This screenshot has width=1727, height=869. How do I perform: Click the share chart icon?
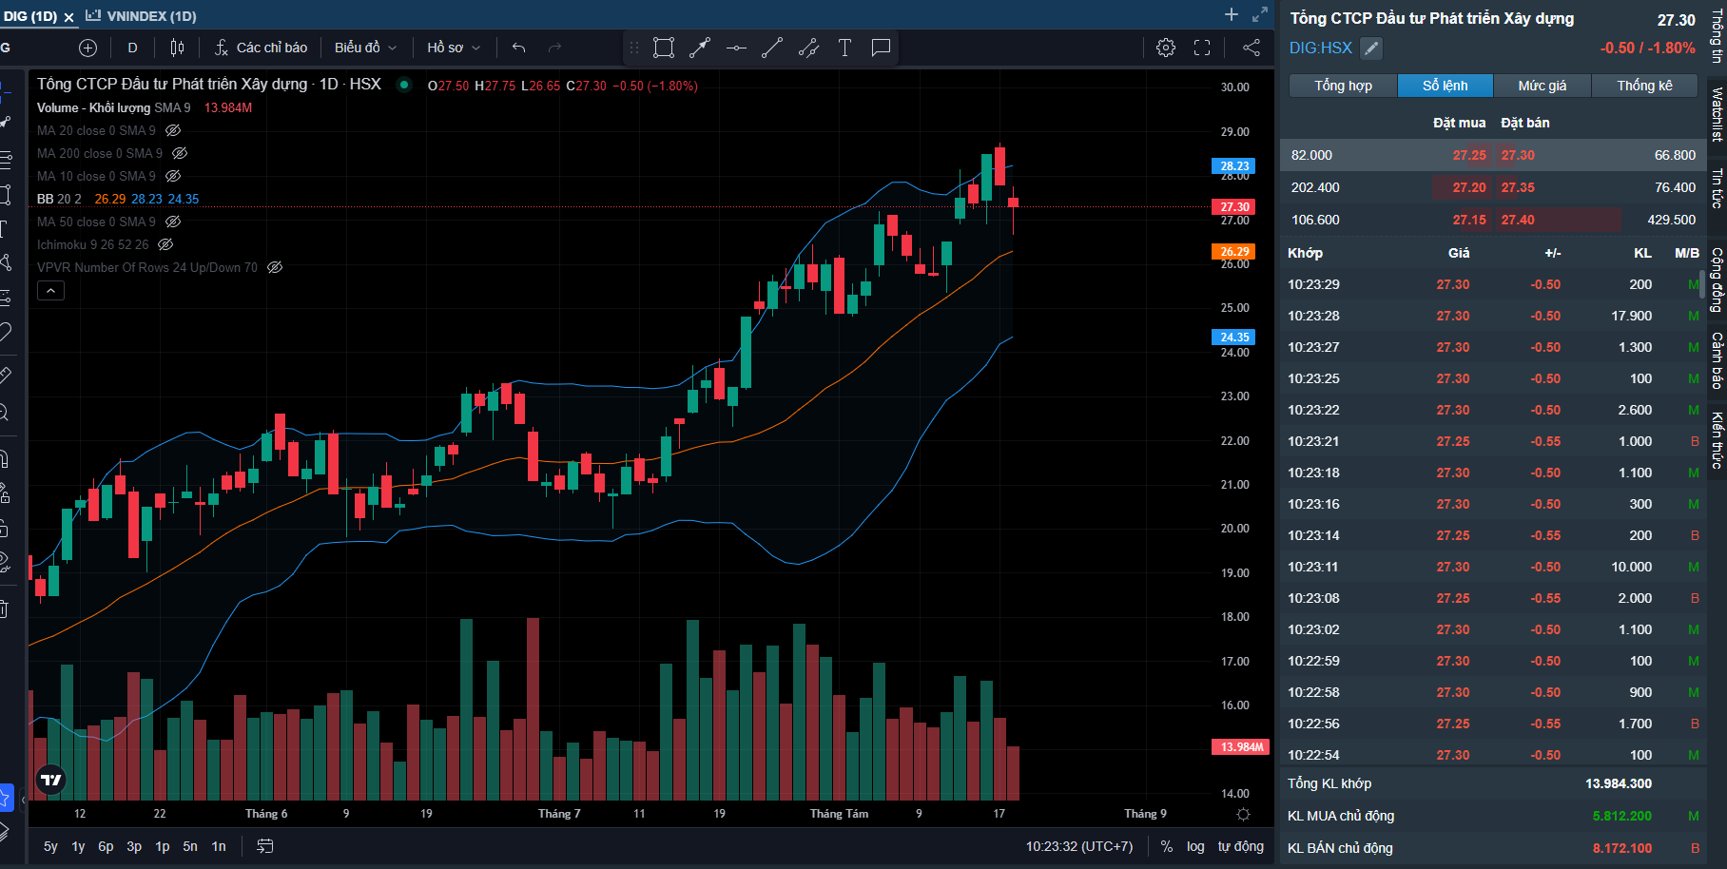pos(1252,48)
